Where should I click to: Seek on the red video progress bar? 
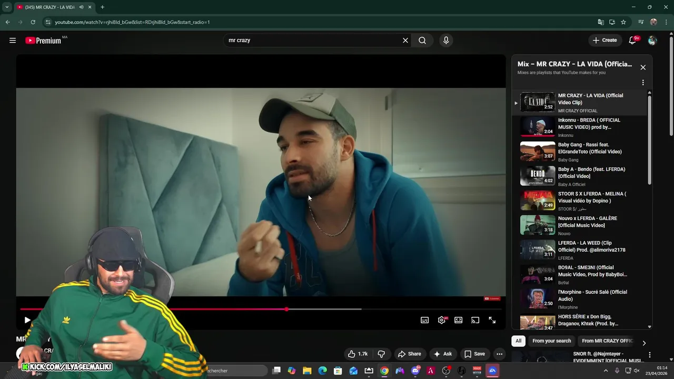click(261, 309)
